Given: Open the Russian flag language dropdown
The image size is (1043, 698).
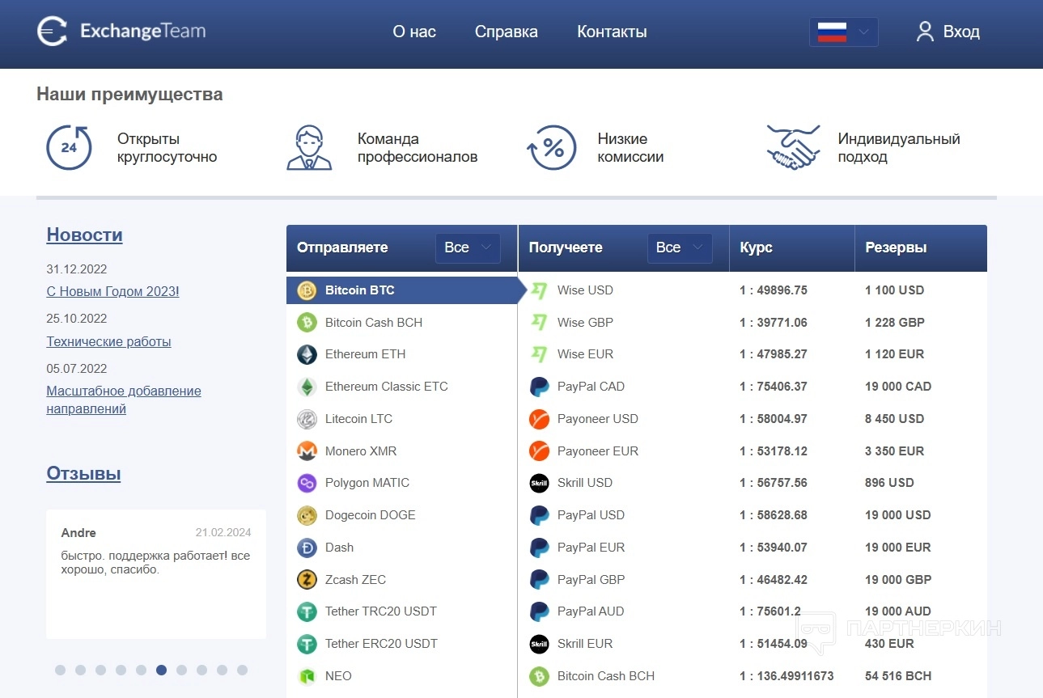Looking at the screenshot, I should tap(843, 32).
